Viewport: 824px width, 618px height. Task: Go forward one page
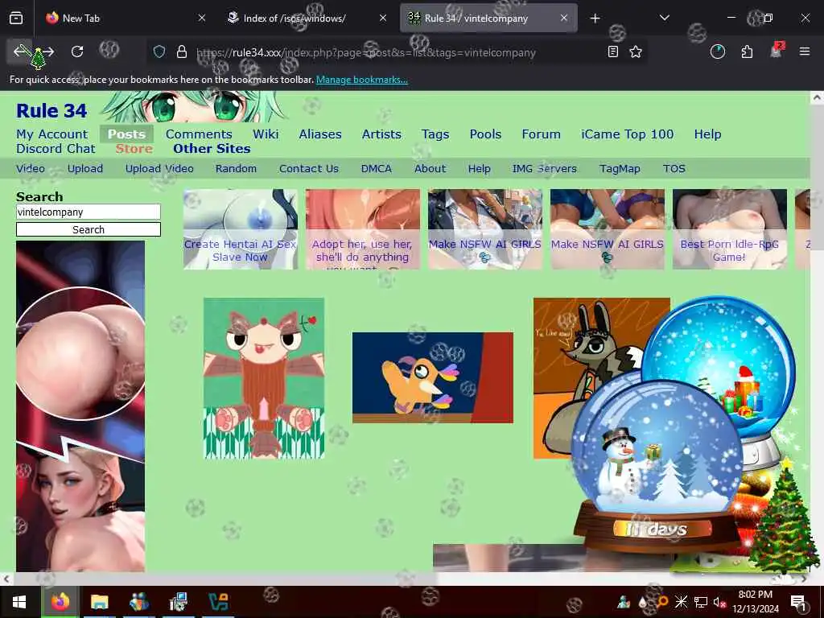[47, 51]
